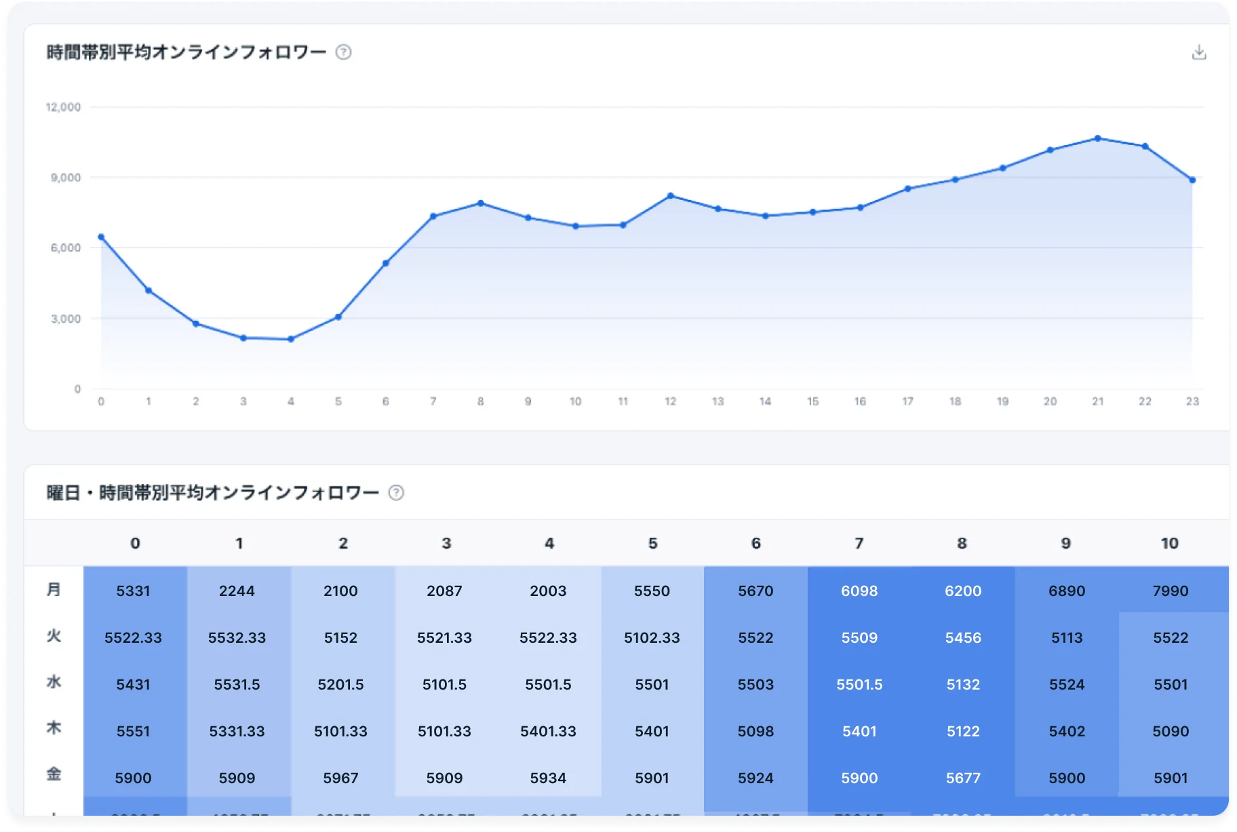
Task: Select the line chart point at hour 12
Action: 670,196
